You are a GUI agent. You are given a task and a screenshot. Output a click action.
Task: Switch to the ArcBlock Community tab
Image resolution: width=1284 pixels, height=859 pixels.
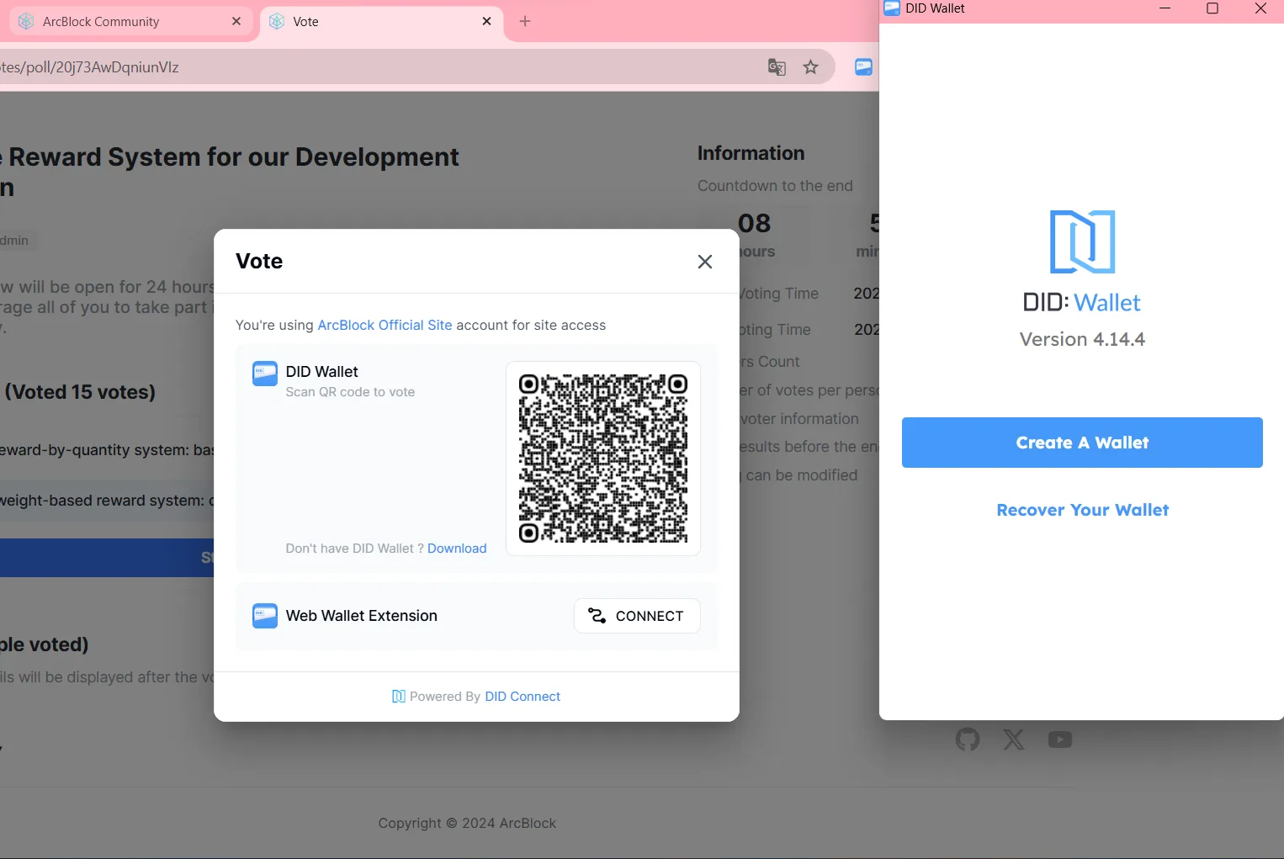pos(130,22)
